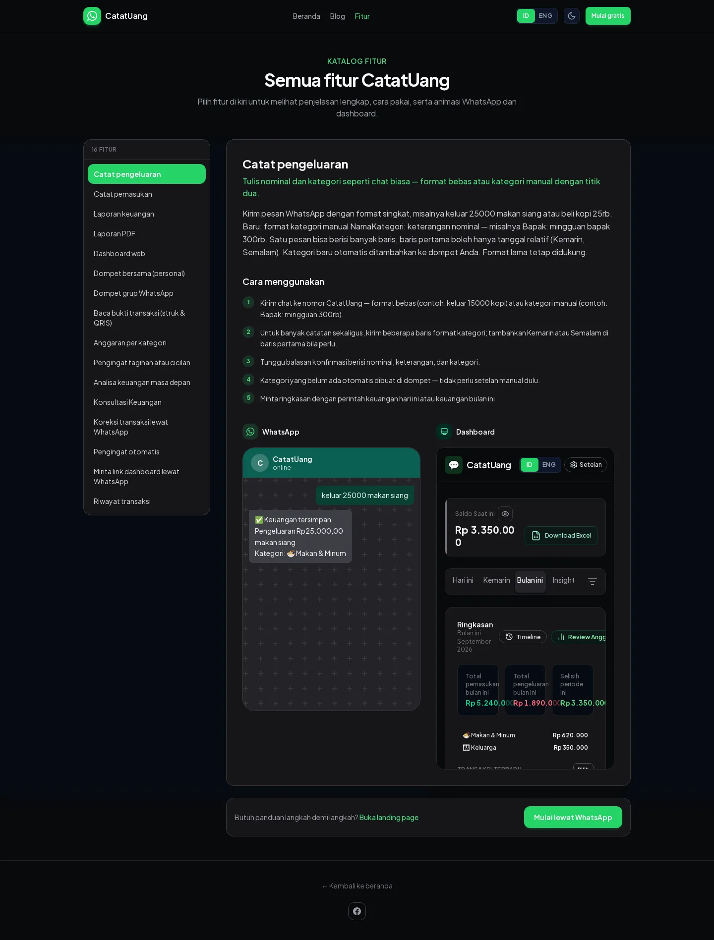Toggle balance visibility eye icon

tap(505, 514)
